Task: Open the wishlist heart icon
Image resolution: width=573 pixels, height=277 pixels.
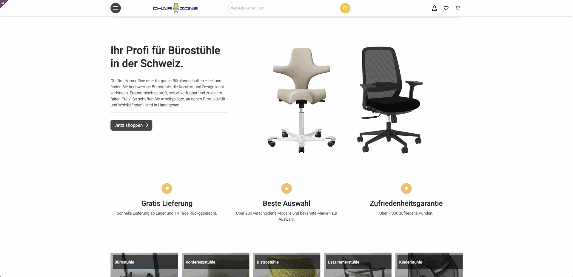Action: 446,8
